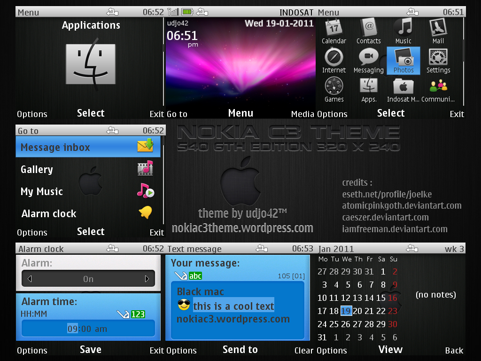
Task: Click the Message inbox envelope icon
Action: pyautogui.click(x=146, y=146)
